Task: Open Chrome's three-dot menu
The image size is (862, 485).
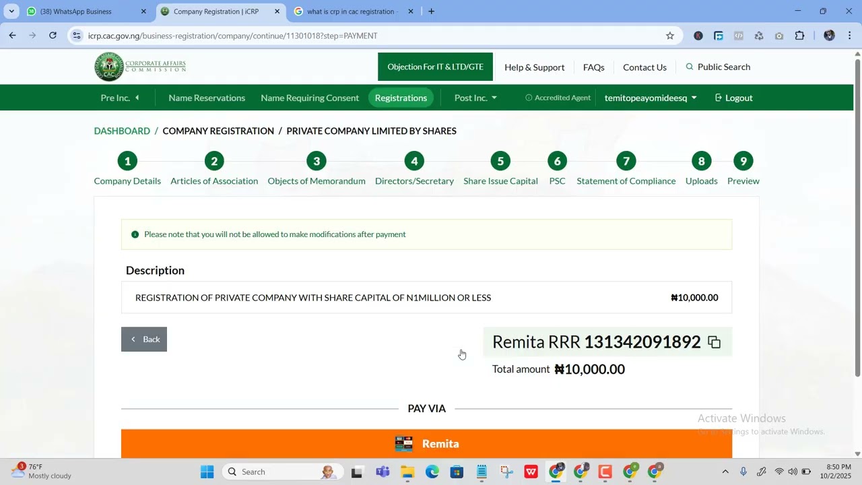Action: 849,36
